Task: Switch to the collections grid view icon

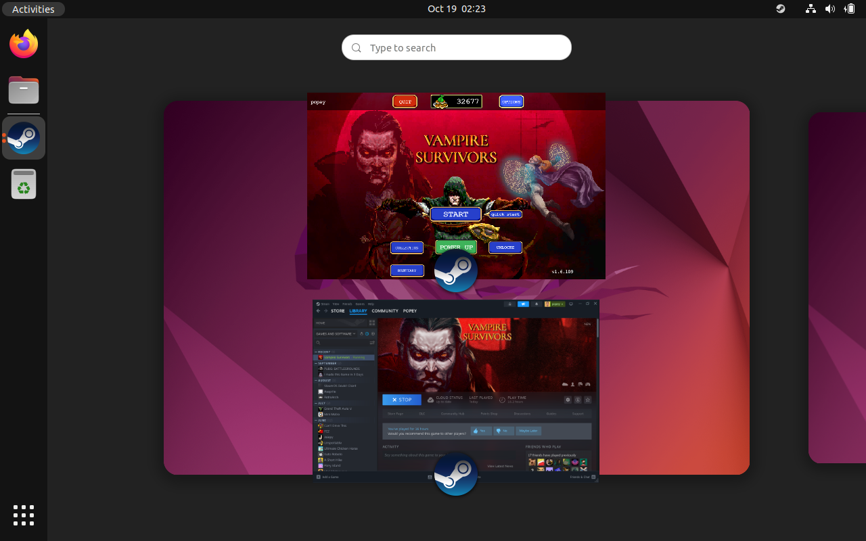Action: pyautogui.click(x=372, y=323)
